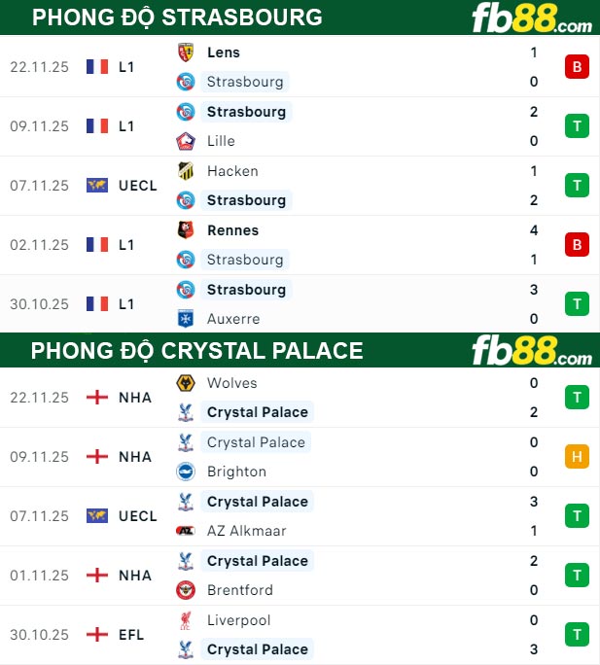Click the Liverpool club crest

tap(186, 620)
